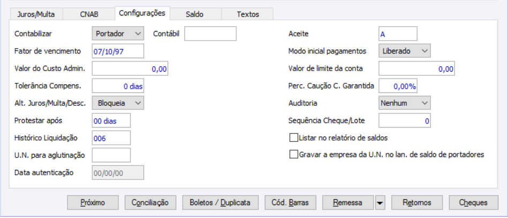Check Gravar a empresa da U.N. option
508x218 pixels.
(x=293, y=154)
